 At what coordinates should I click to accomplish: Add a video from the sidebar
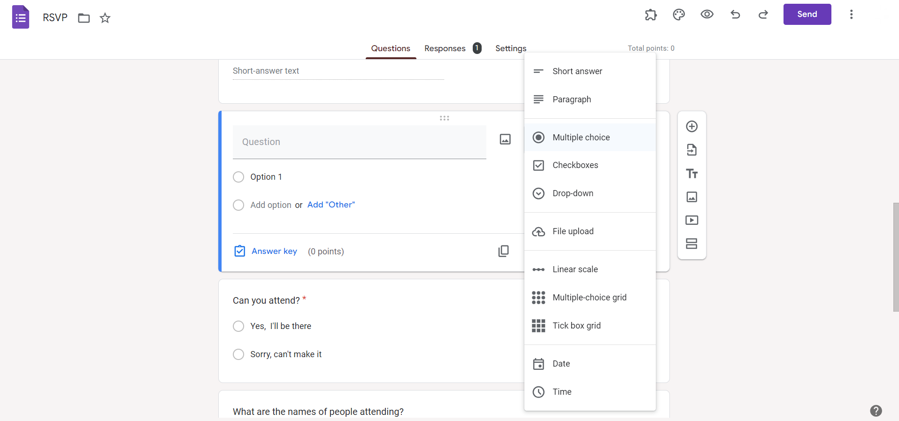692,220
